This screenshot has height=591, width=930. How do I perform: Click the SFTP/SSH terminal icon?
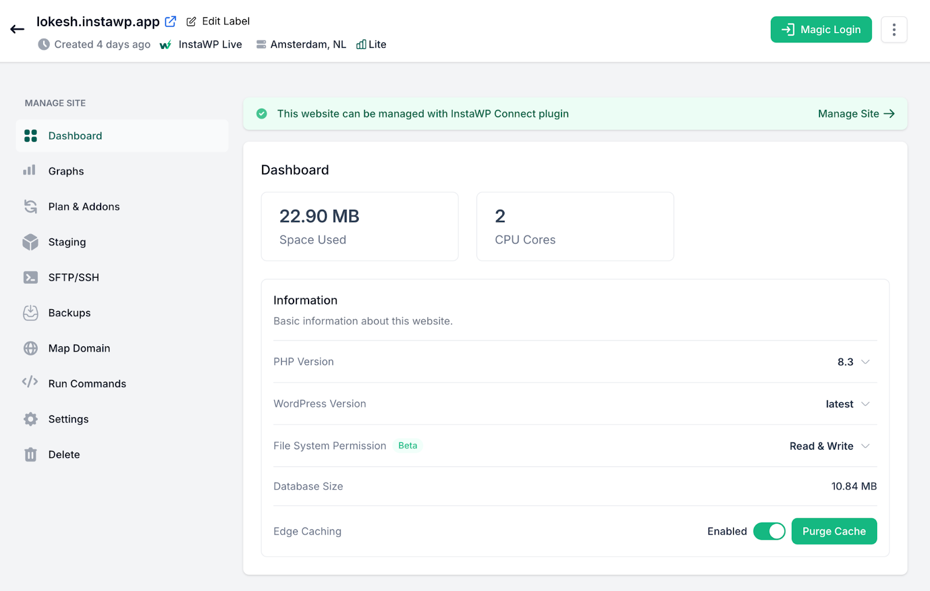(30, 277)
